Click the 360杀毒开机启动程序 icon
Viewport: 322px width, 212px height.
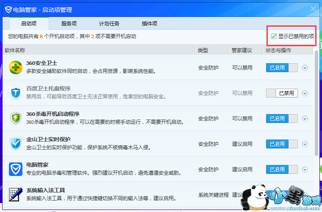pos(16,118)
